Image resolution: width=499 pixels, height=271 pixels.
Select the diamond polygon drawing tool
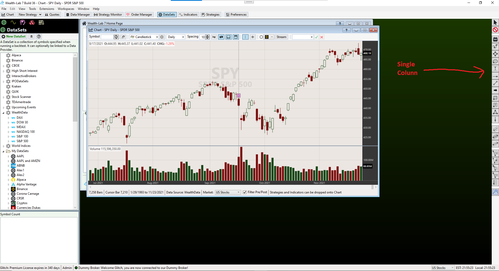[495, 54]
